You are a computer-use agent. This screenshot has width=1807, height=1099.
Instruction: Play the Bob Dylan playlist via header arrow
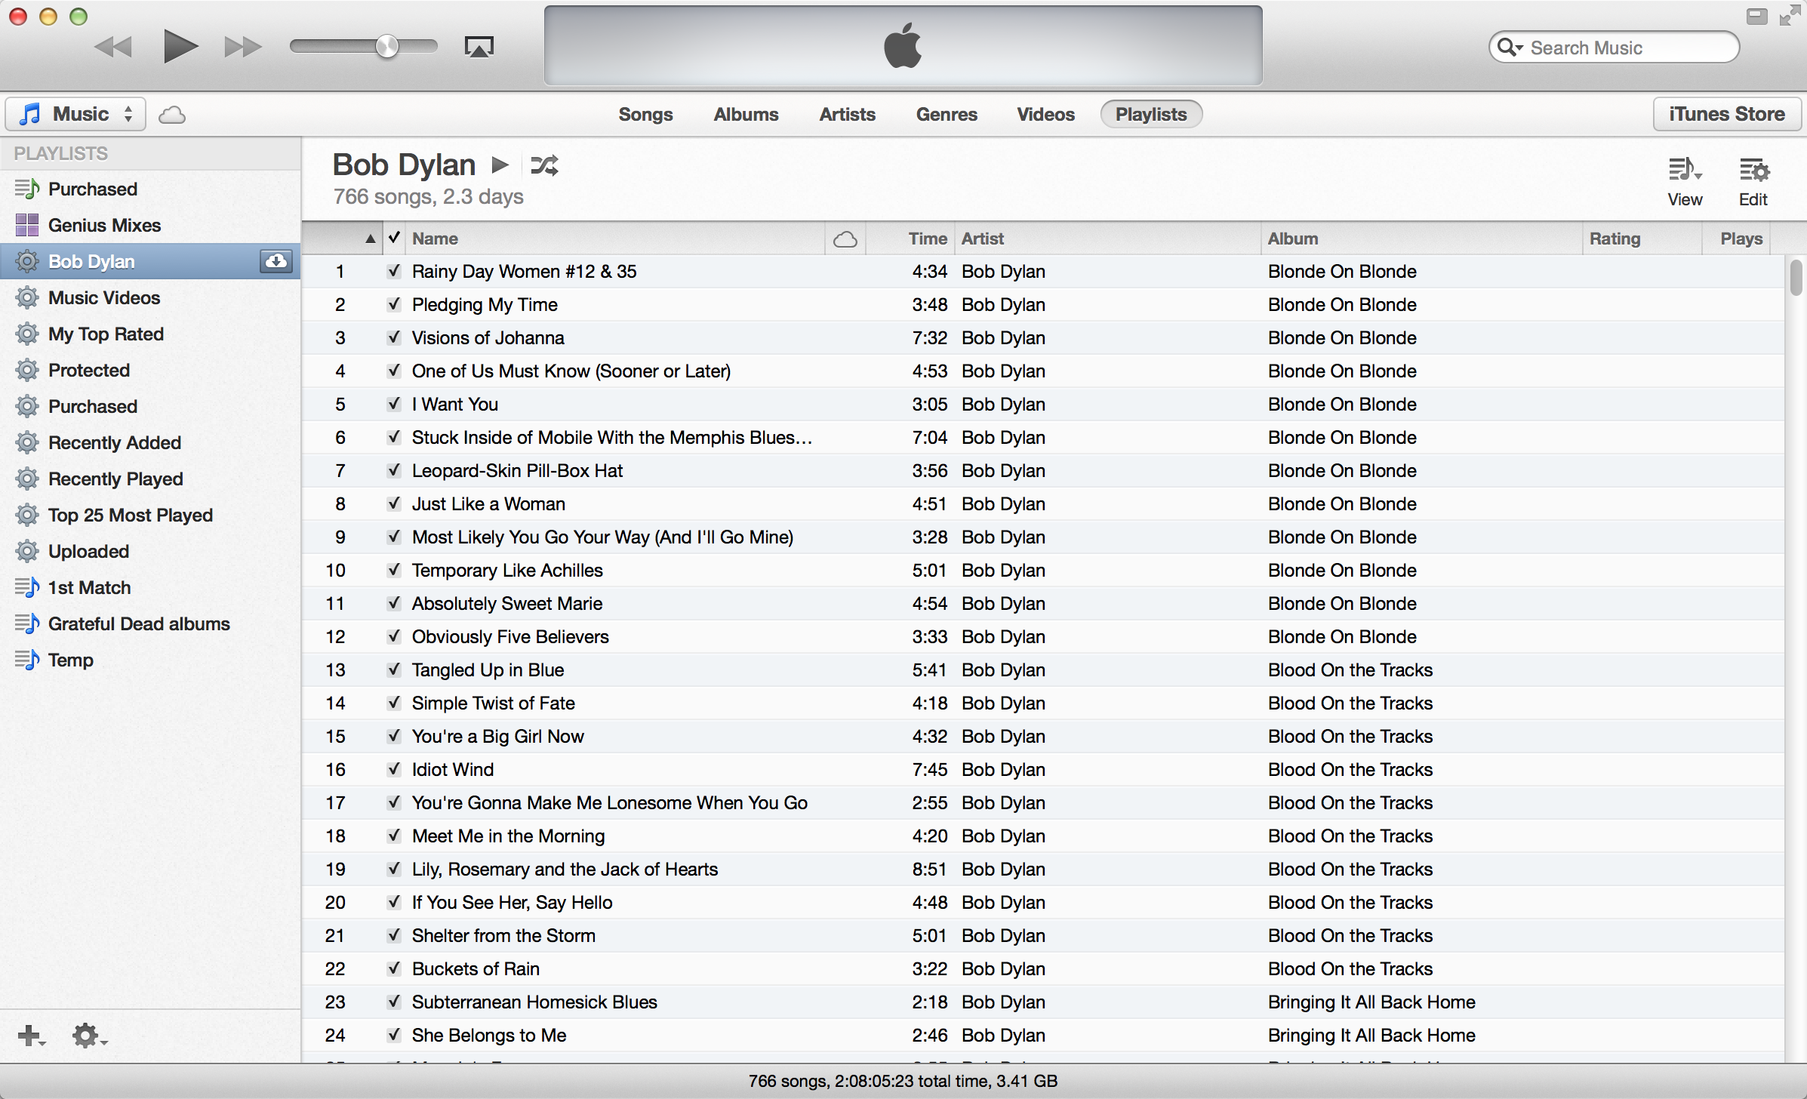500,165
